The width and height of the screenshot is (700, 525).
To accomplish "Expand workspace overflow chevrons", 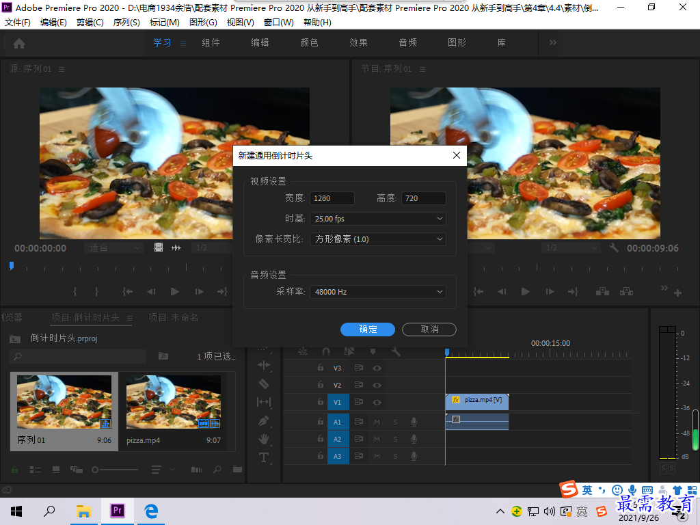I will coord(552,43).
